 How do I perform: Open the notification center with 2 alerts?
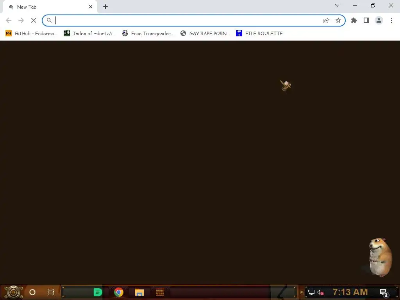click(384, 293)
